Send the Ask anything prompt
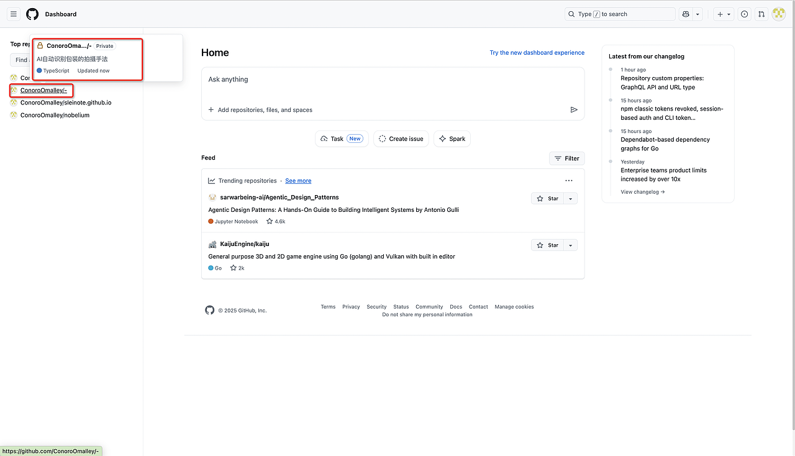 [x=573, y=110]
